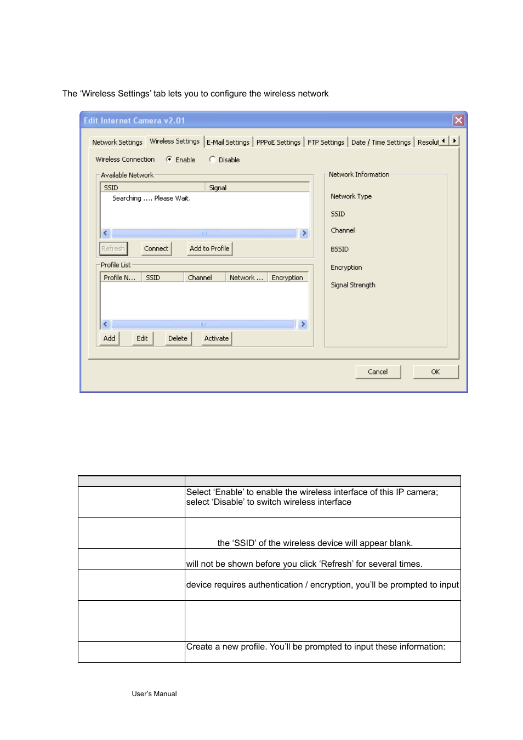Image resolution: width=523 pixels, height=740 pixels.
Task: Click Add to Profile
Action: point(209,249)
